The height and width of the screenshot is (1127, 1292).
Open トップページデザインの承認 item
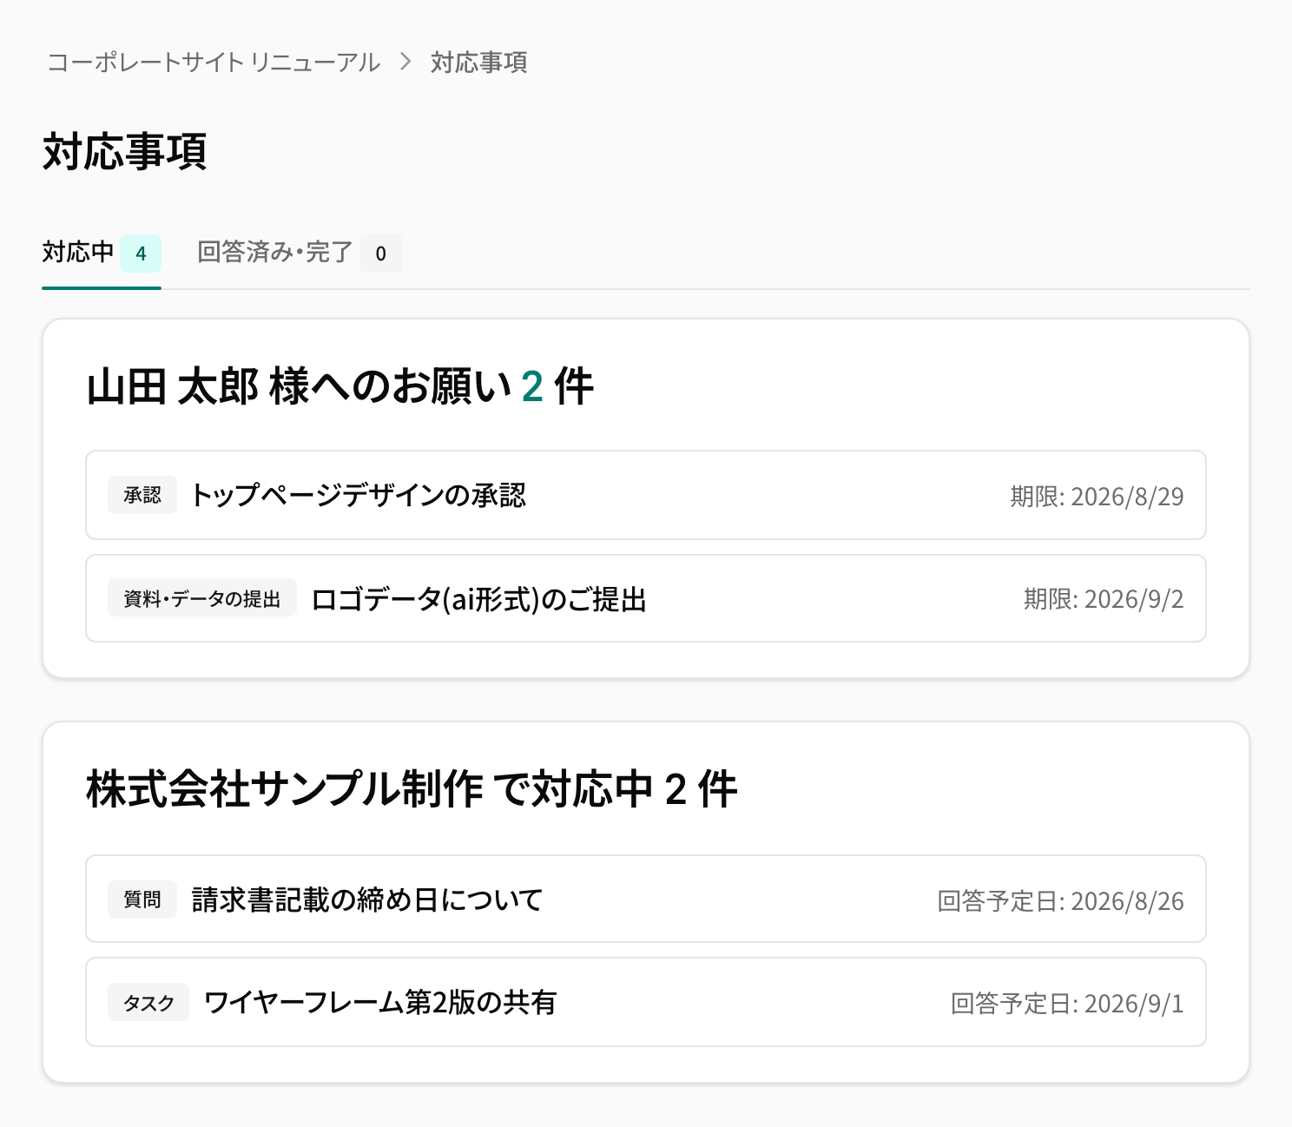646,495
